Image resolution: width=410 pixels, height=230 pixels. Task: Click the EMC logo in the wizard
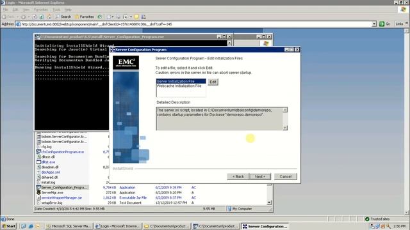click(x=126, y=63)
